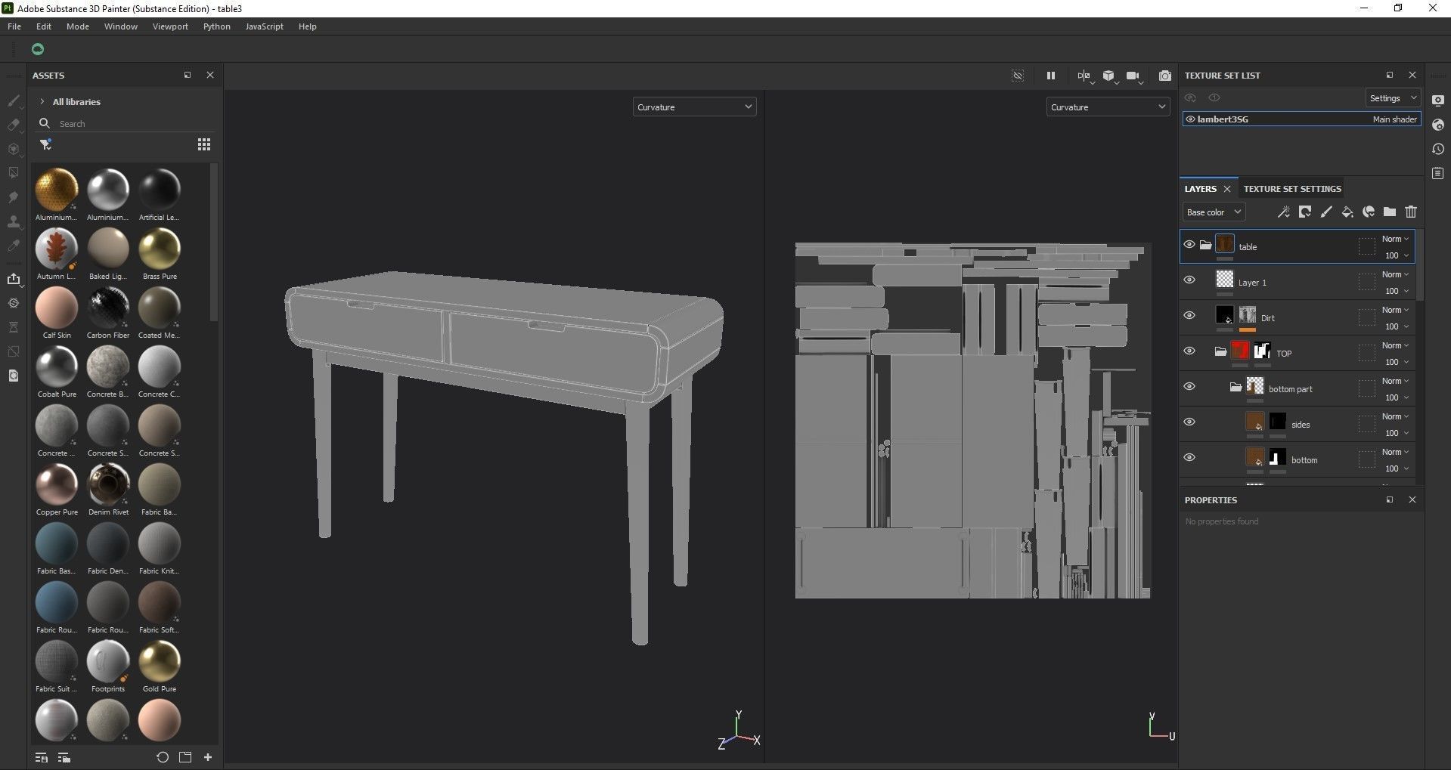Open the Viewport menu
Viewport: 1451px width, 770px height.
point(170,26)
